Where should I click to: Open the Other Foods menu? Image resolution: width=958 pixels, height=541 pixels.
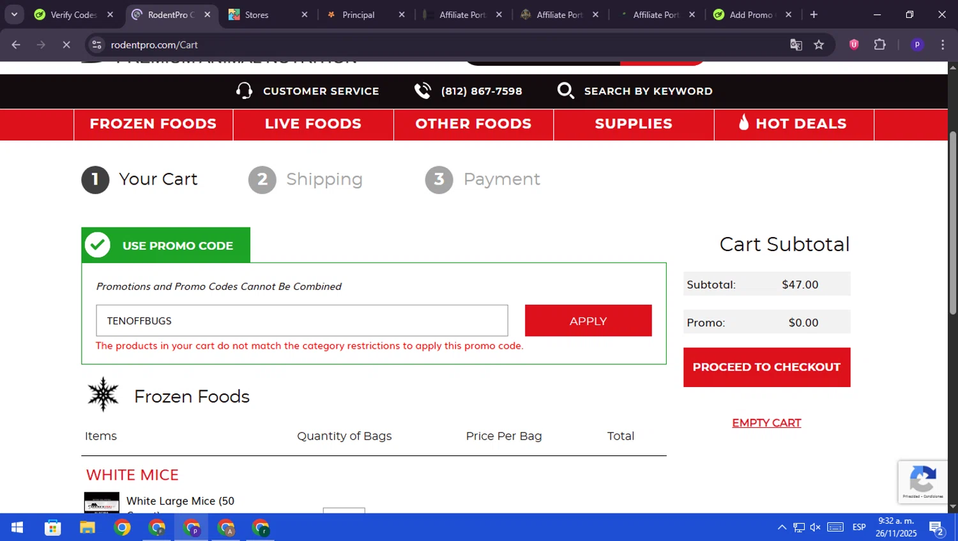[x=473, y=124]
